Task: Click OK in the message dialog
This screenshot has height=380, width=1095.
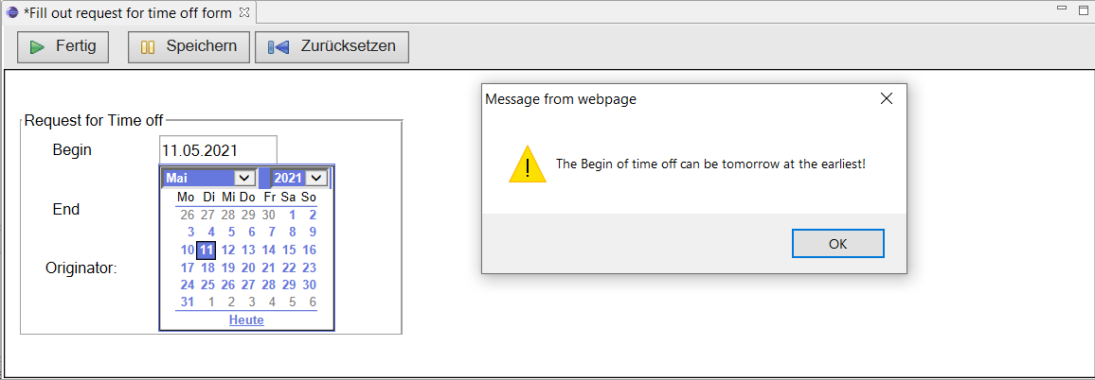Action: click(x=838, y=243)
